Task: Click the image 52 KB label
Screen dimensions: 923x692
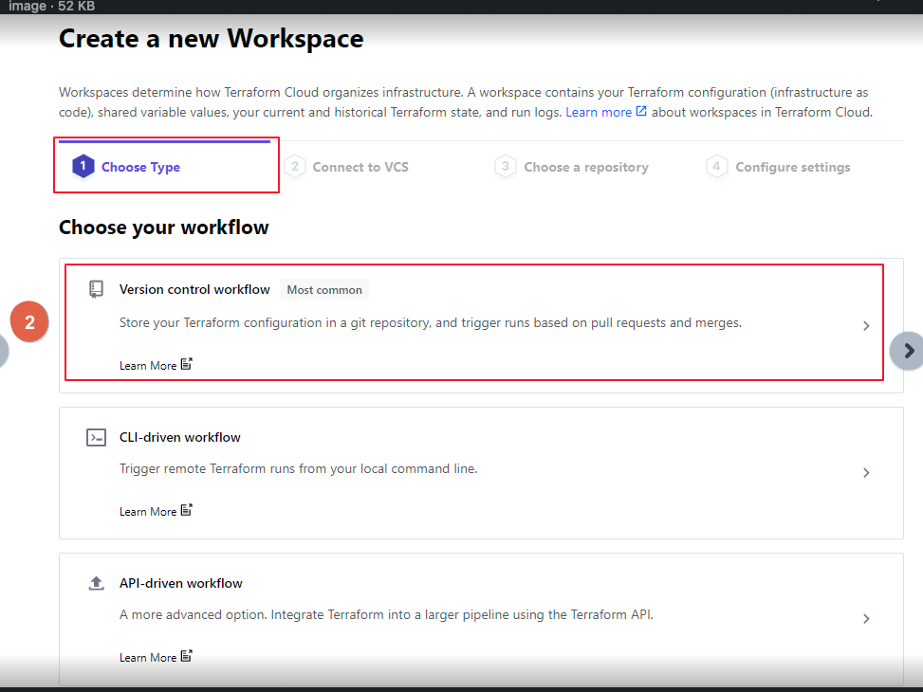Action: [x=52, y=7]
